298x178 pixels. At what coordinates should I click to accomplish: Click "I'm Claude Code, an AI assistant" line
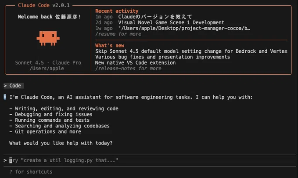point(131,97)
